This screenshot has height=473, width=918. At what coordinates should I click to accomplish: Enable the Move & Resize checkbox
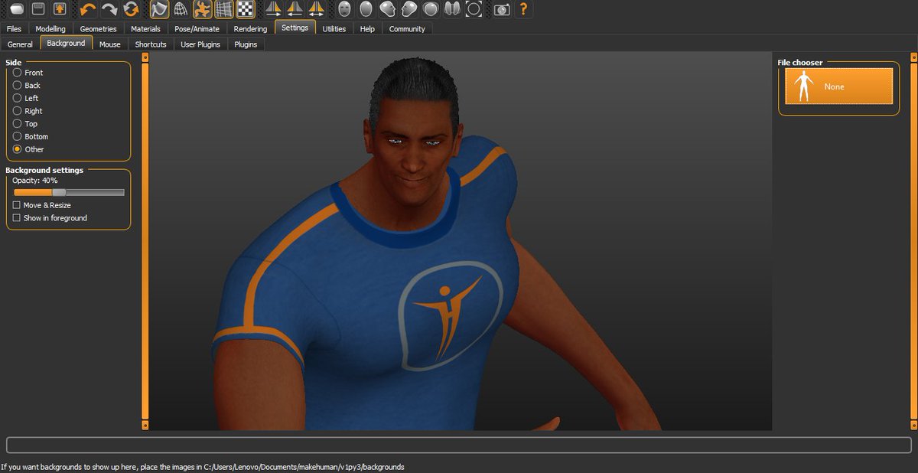pyautogui.click(x=17, y=205)
